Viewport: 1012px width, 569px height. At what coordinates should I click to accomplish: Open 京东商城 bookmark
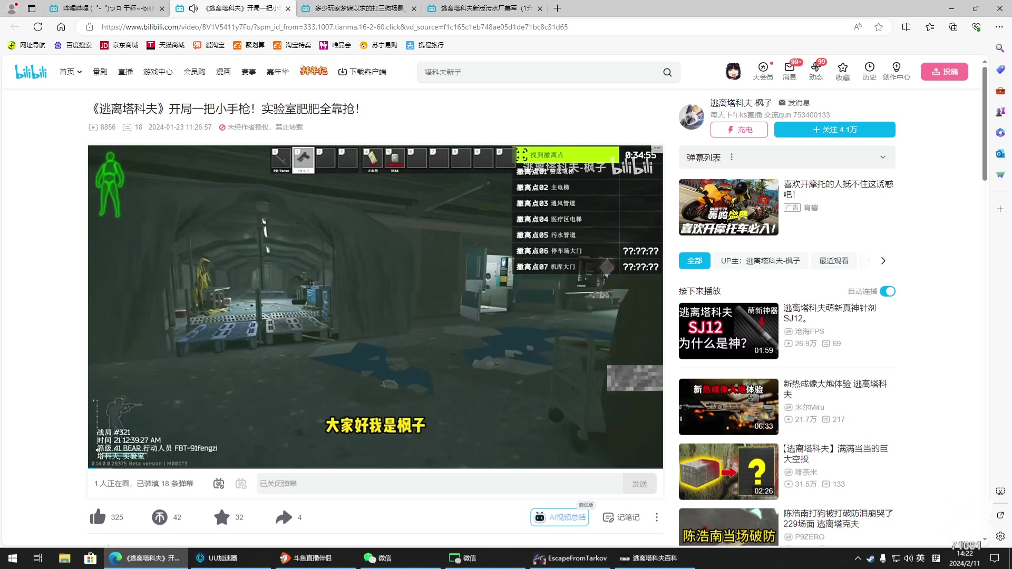(119, 45)
